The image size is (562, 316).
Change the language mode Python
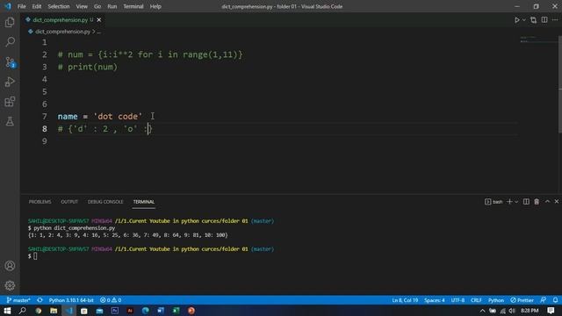coord(496,300)
